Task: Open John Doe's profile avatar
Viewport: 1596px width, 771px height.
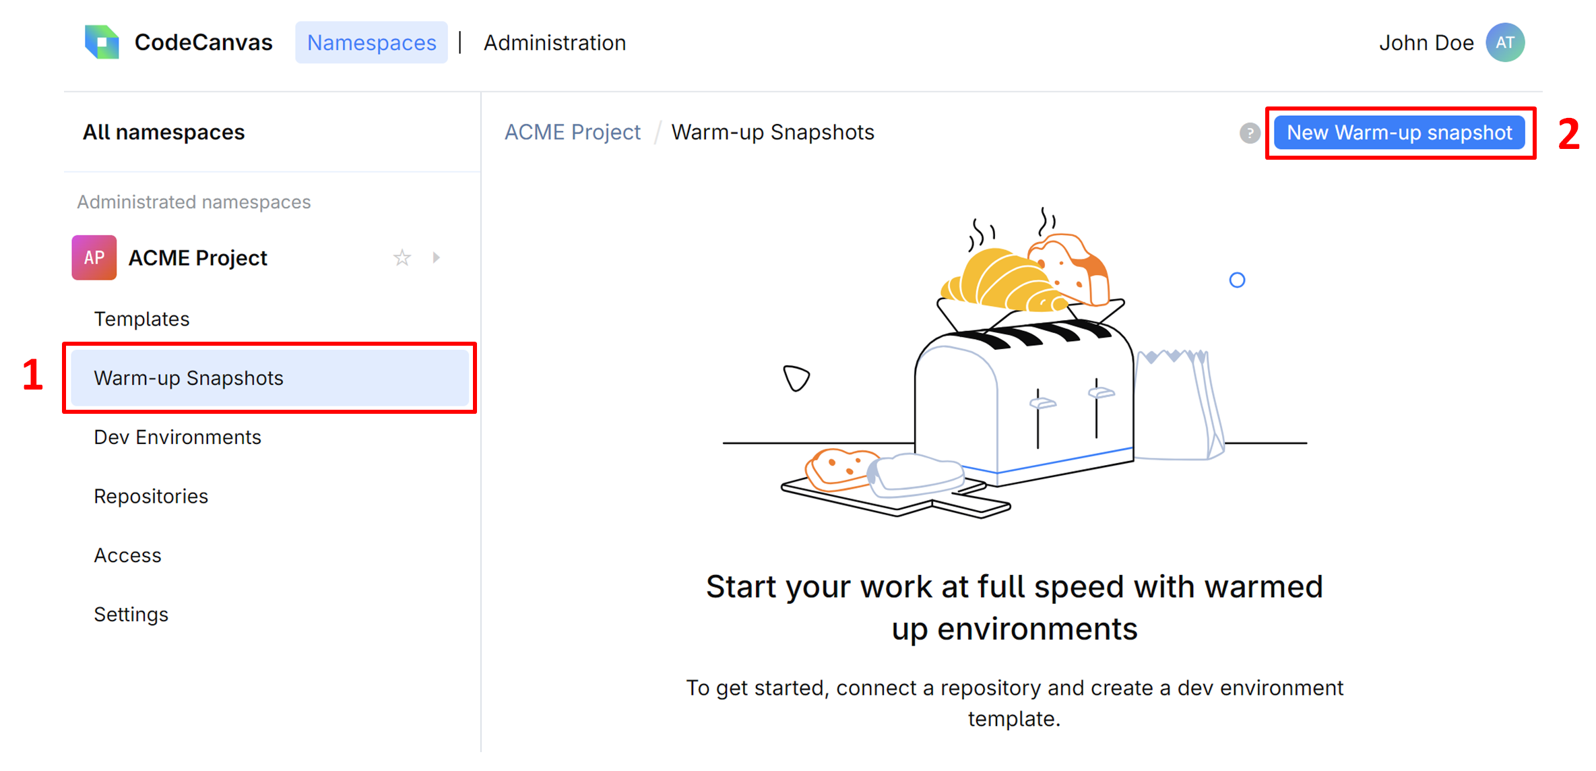Action: tap(1505, 42)
